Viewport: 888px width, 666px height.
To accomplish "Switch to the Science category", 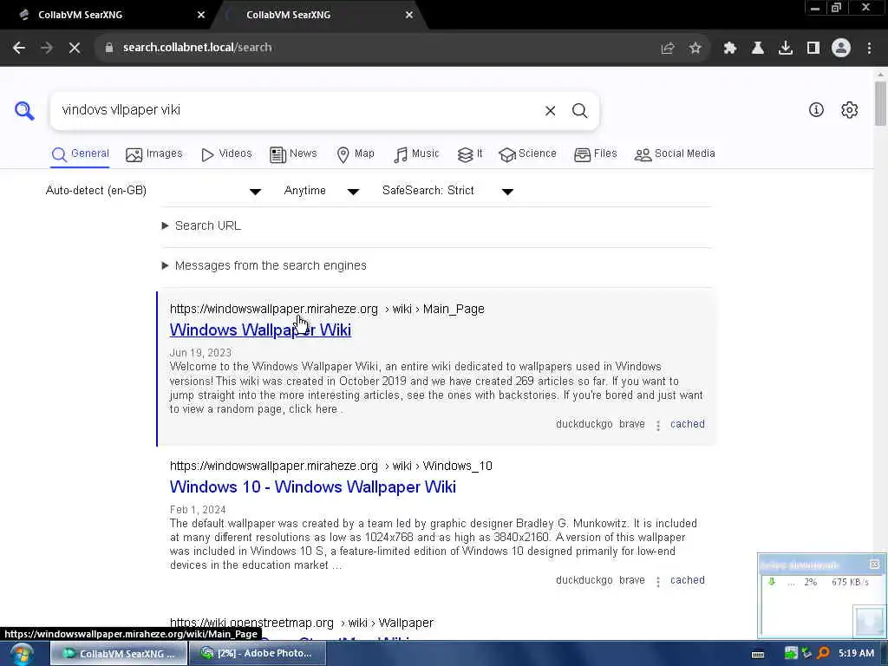I will [x=528, y=153].
